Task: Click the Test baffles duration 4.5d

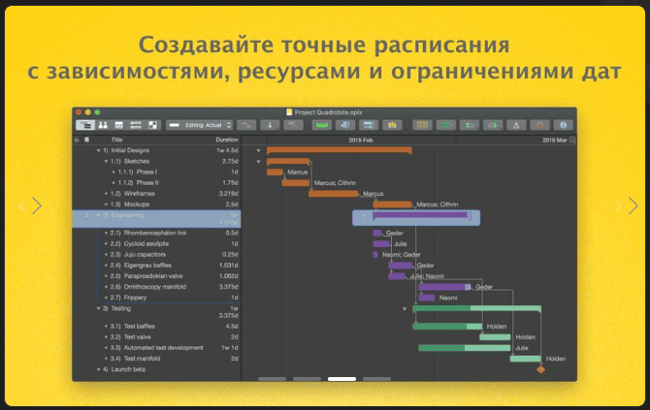Action: tap(232, 327)
